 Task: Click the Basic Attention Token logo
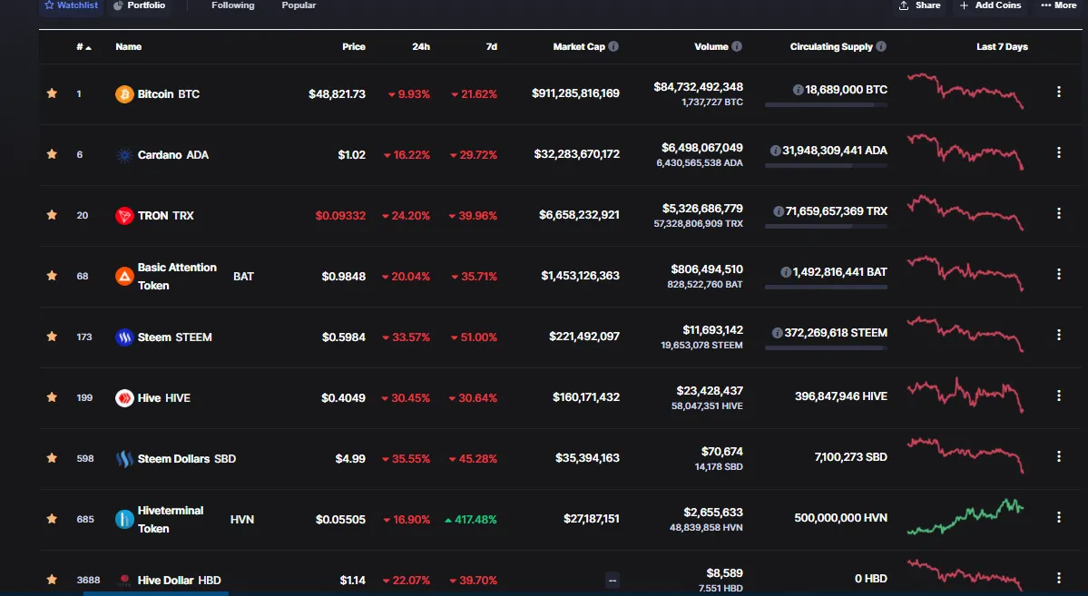pyautogui.click(x=124, y=276)
